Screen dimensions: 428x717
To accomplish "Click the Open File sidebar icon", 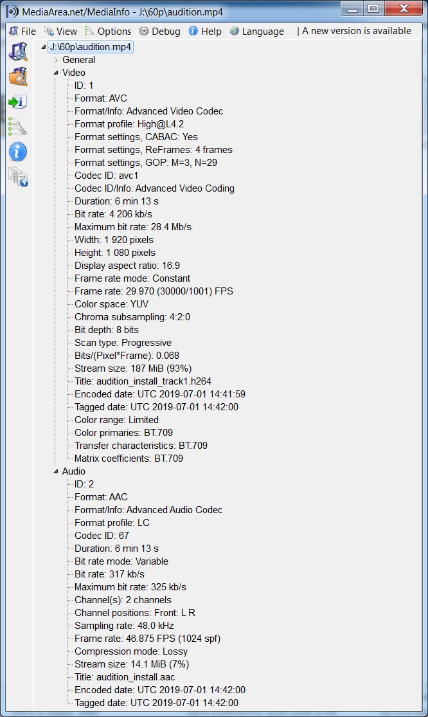I will coord(18,51).
